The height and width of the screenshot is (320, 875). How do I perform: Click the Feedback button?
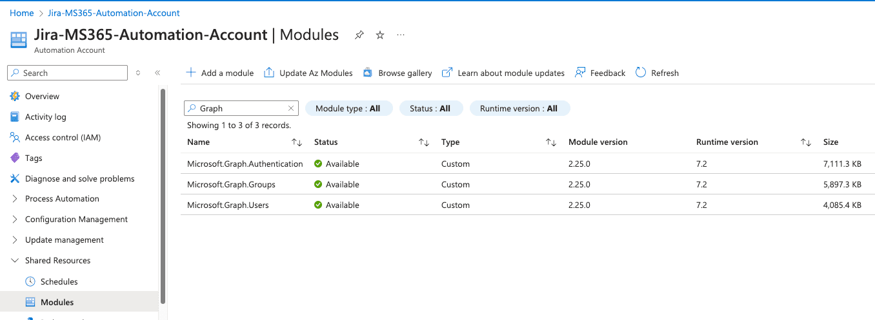tap(600, 73)
